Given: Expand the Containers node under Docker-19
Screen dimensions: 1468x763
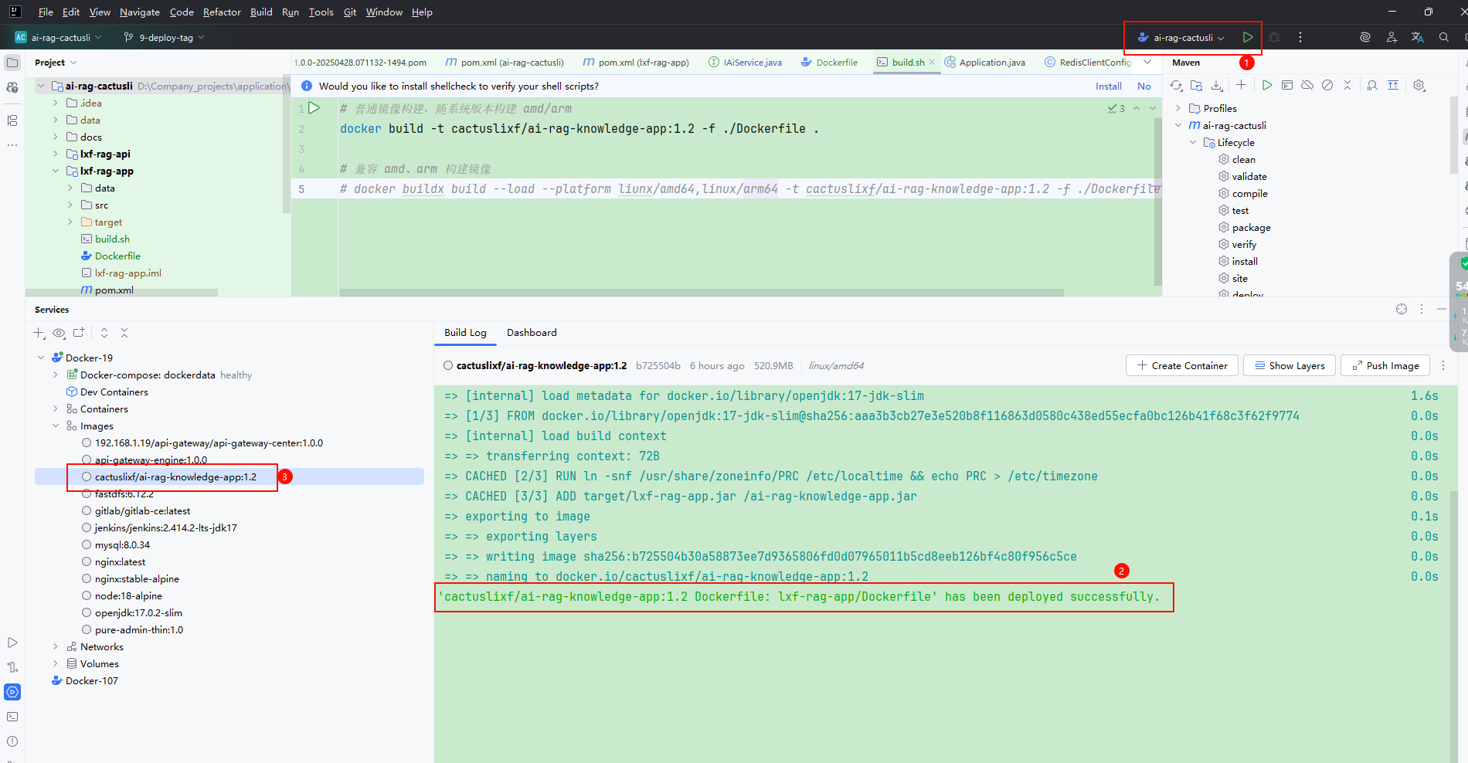Looking at the screenshot, I should (x=56, y=409).
